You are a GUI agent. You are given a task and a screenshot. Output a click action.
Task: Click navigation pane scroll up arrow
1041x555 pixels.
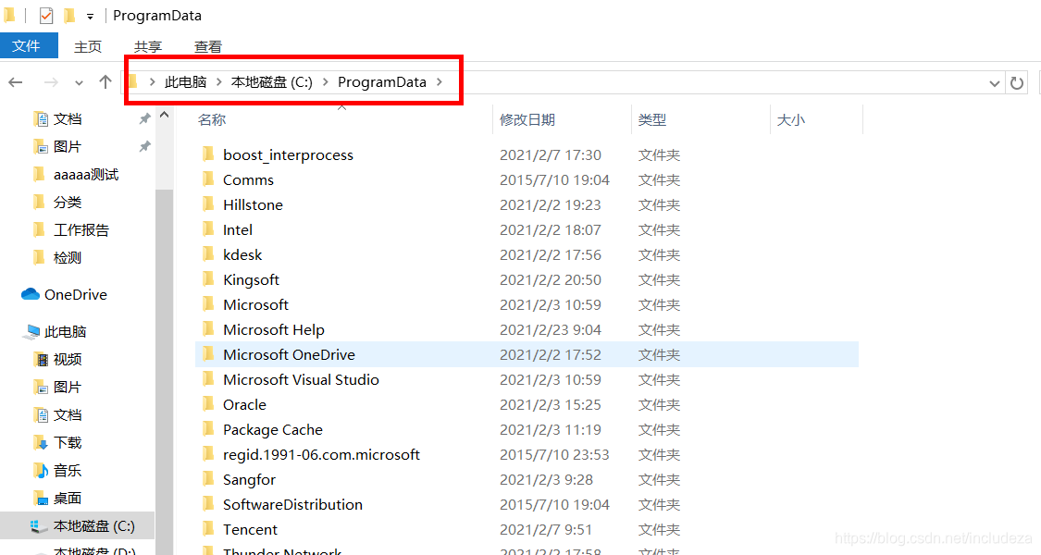pyautogui.click(x=164, y=115)
